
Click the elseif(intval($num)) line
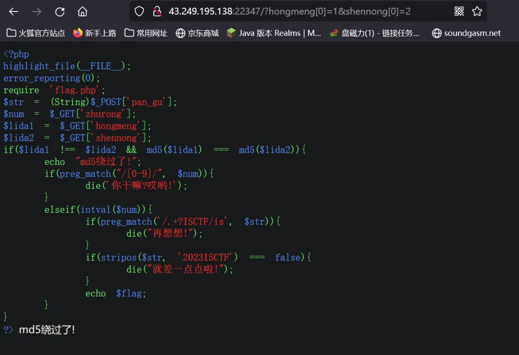(99, 209)
